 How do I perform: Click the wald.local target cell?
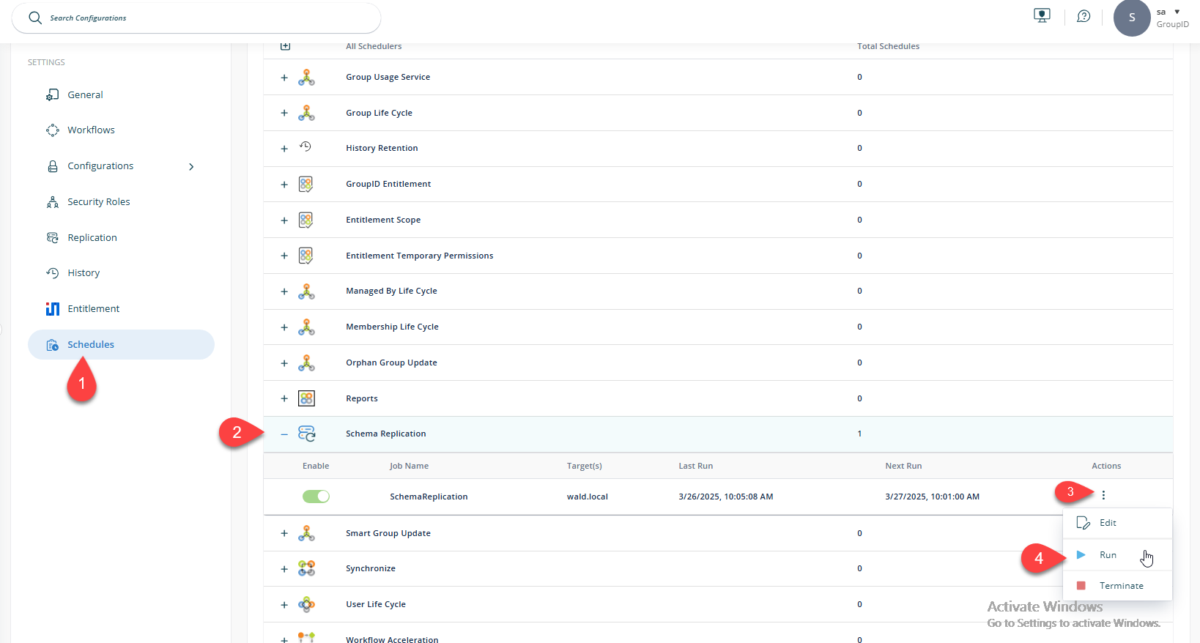pyautogui.click(x=588, y=497)
